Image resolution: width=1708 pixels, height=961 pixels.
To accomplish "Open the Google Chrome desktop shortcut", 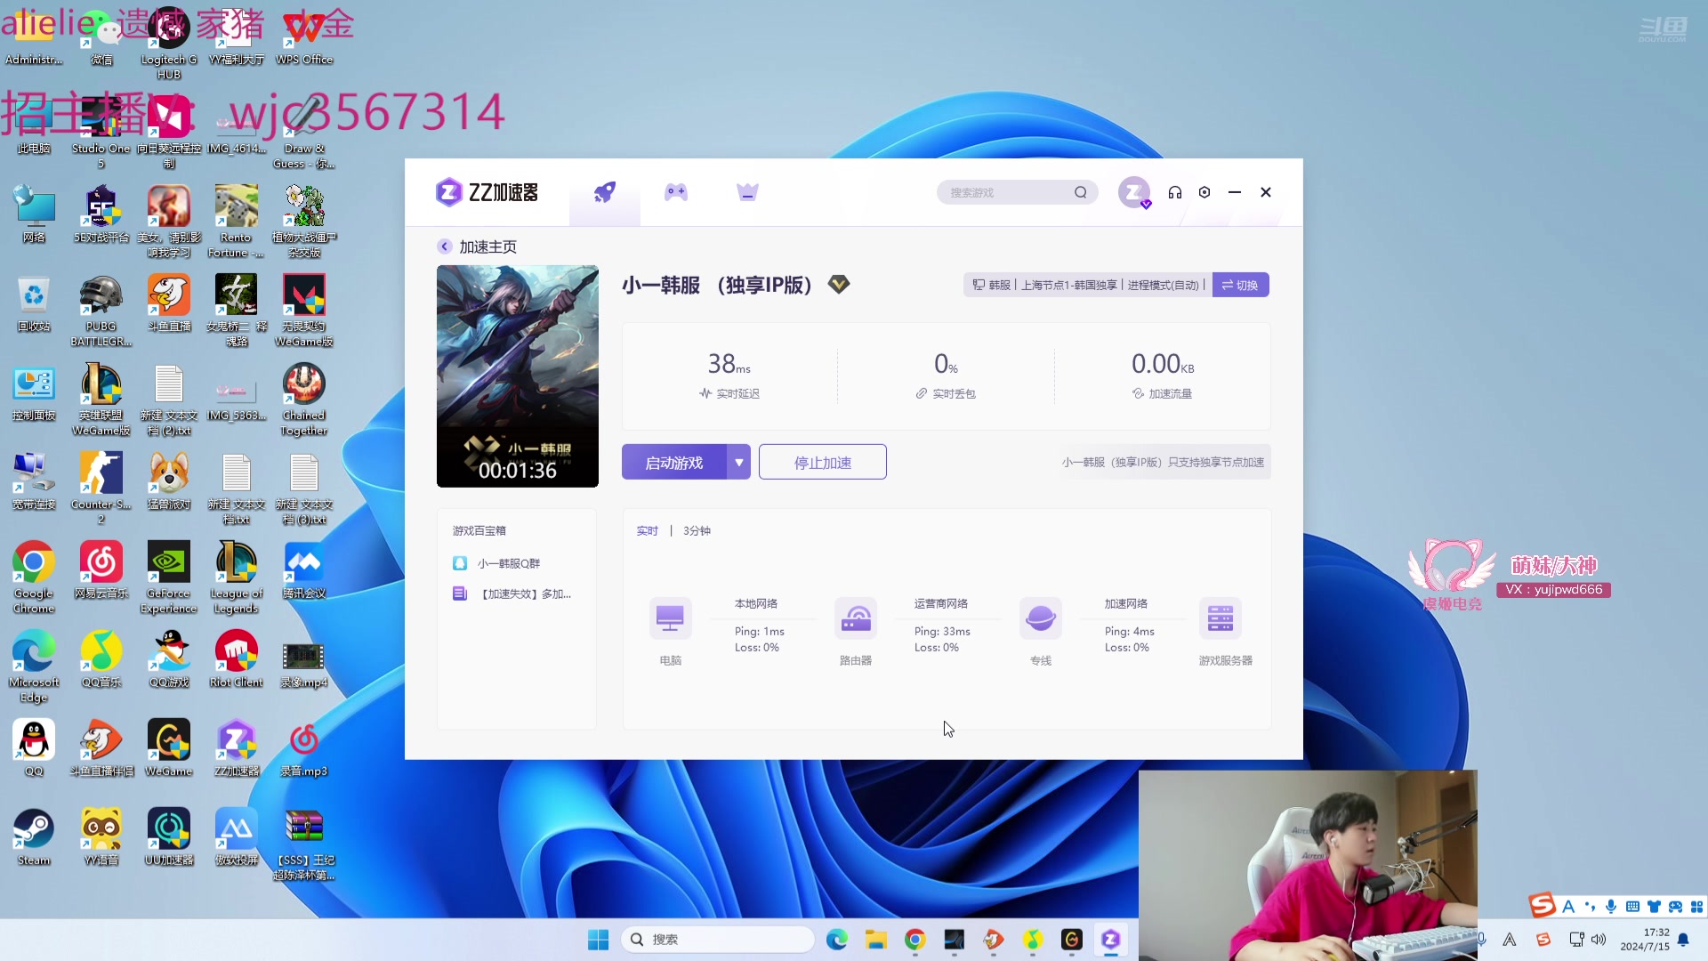I will click(34, 577).
